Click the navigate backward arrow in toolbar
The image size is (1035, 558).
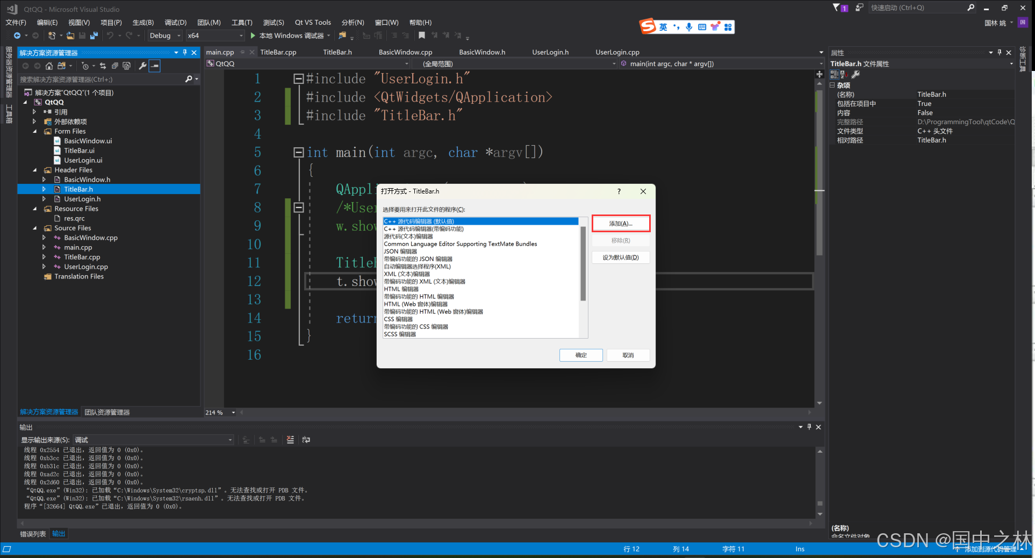pos(17,35)
